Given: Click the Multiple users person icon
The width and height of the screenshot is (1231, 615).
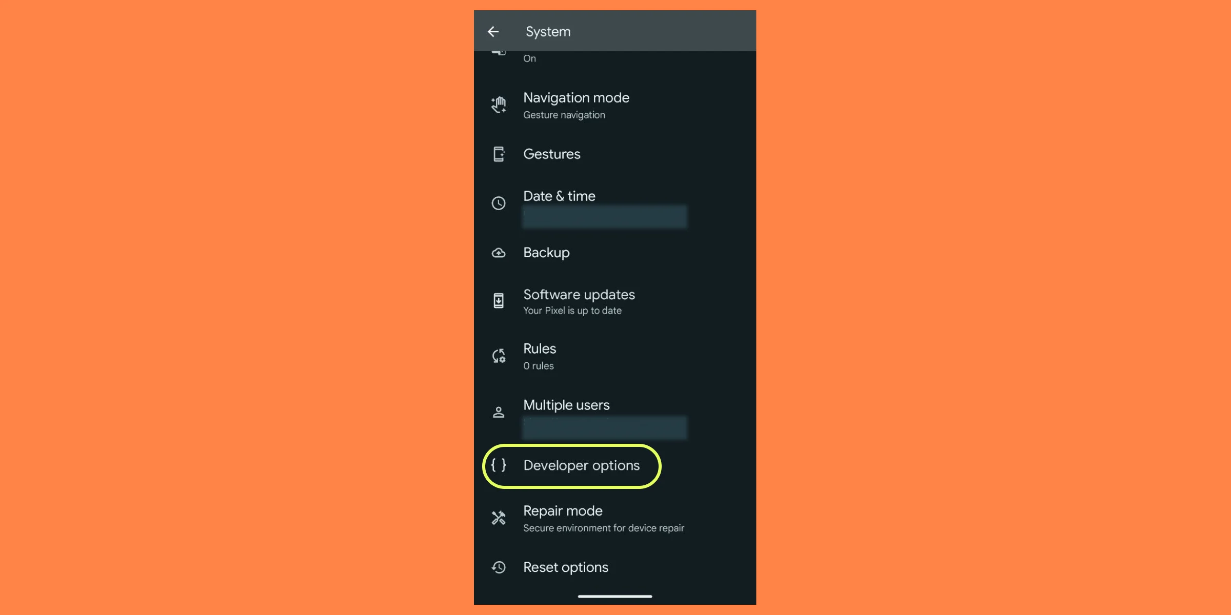Looking at the screenshot, I should [499, 411].
